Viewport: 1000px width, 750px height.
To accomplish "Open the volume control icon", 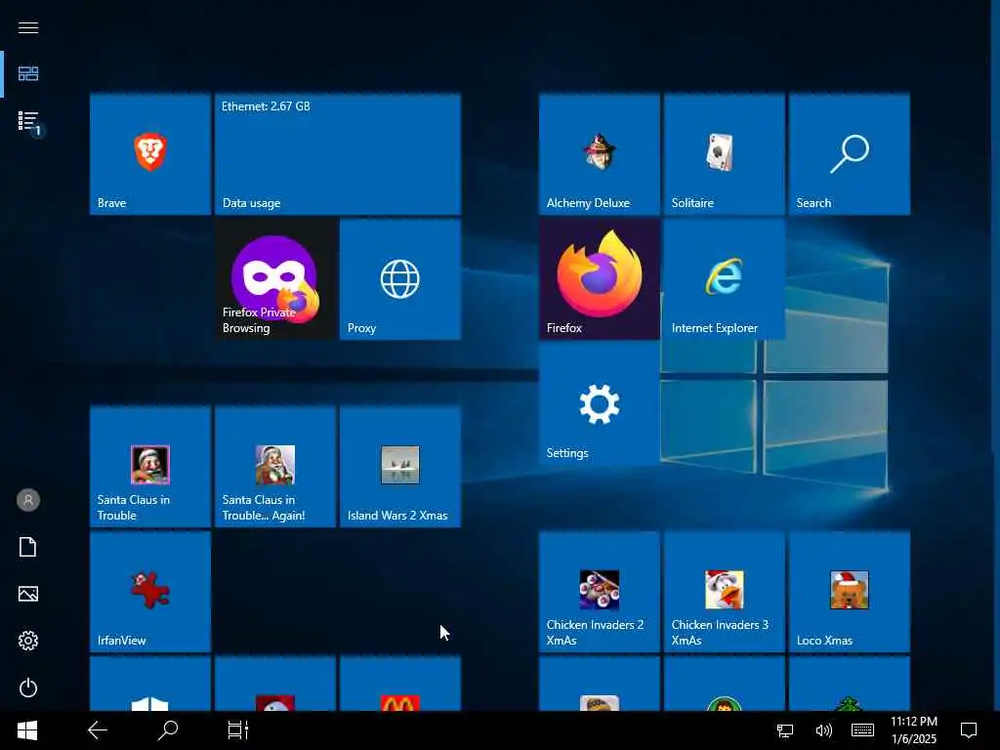I will [823, 730].
